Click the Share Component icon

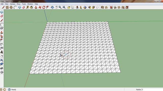97,7
